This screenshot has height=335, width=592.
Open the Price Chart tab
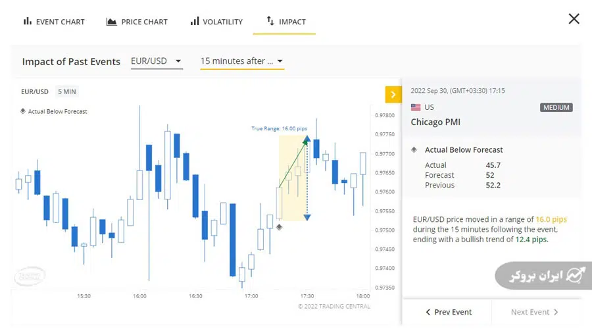point(137,22)
